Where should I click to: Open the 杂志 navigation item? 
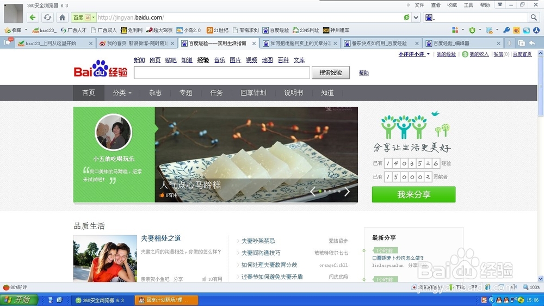[x=155, y=93]
